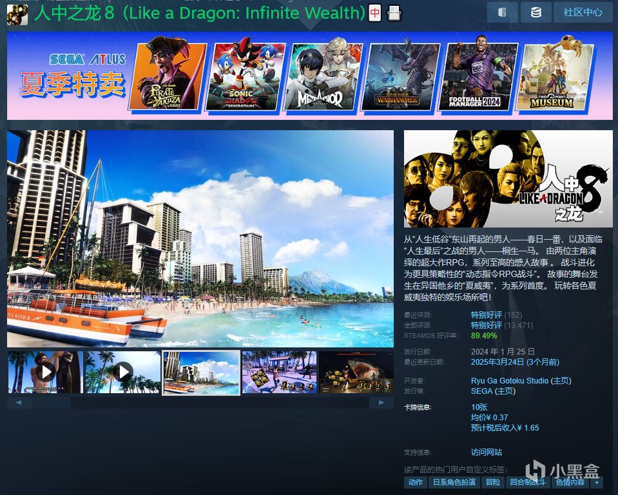Click the floppy disk save icon by title
Image resolution: width=618 pixels, height=495 pixels.
coord(394,13)
